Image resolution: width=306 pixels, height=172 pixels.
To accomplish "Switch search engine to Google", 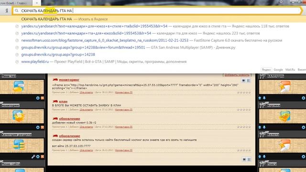I will (278, 70).
